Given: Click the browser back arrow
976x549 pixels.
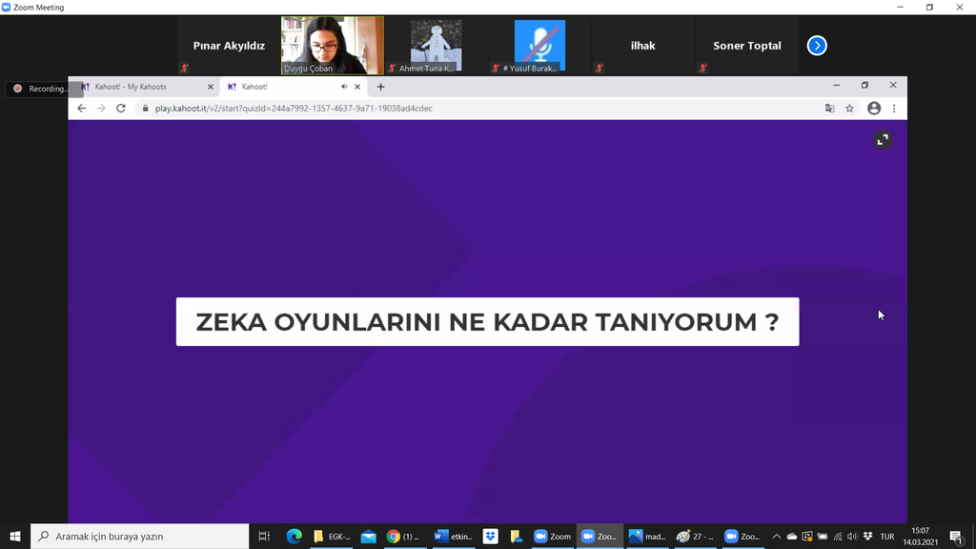Looking at the screenshot, I should tap(82, 109).
